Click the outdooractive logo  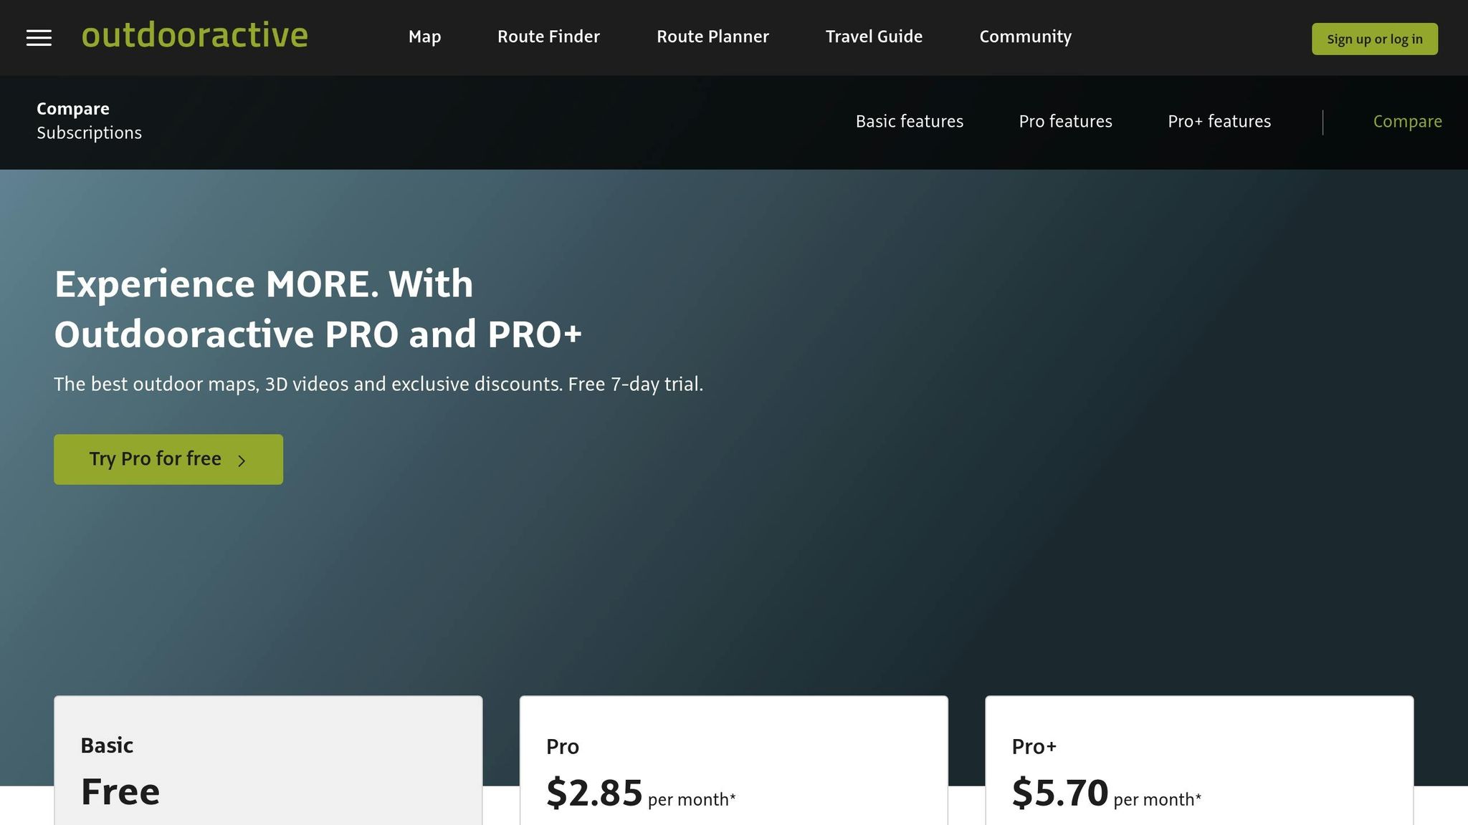pyautogui.click(x=194, y=35)
